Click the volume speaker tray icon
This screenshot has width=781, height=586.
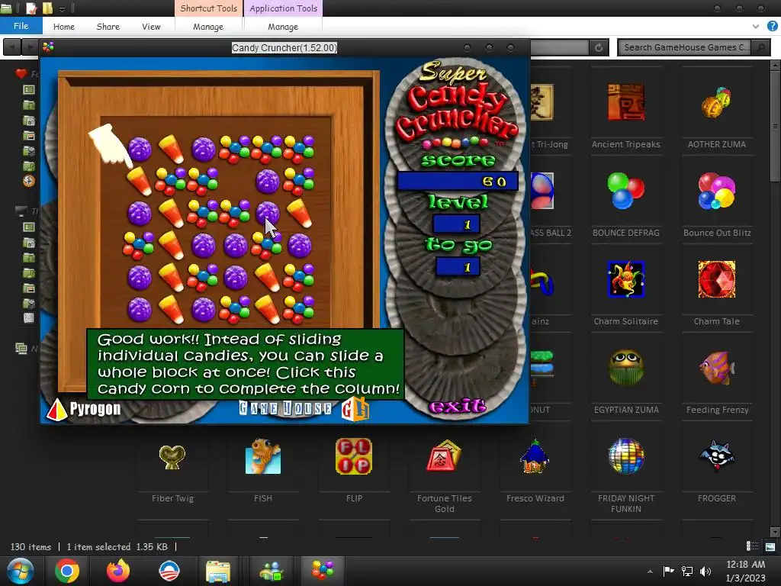705,571
